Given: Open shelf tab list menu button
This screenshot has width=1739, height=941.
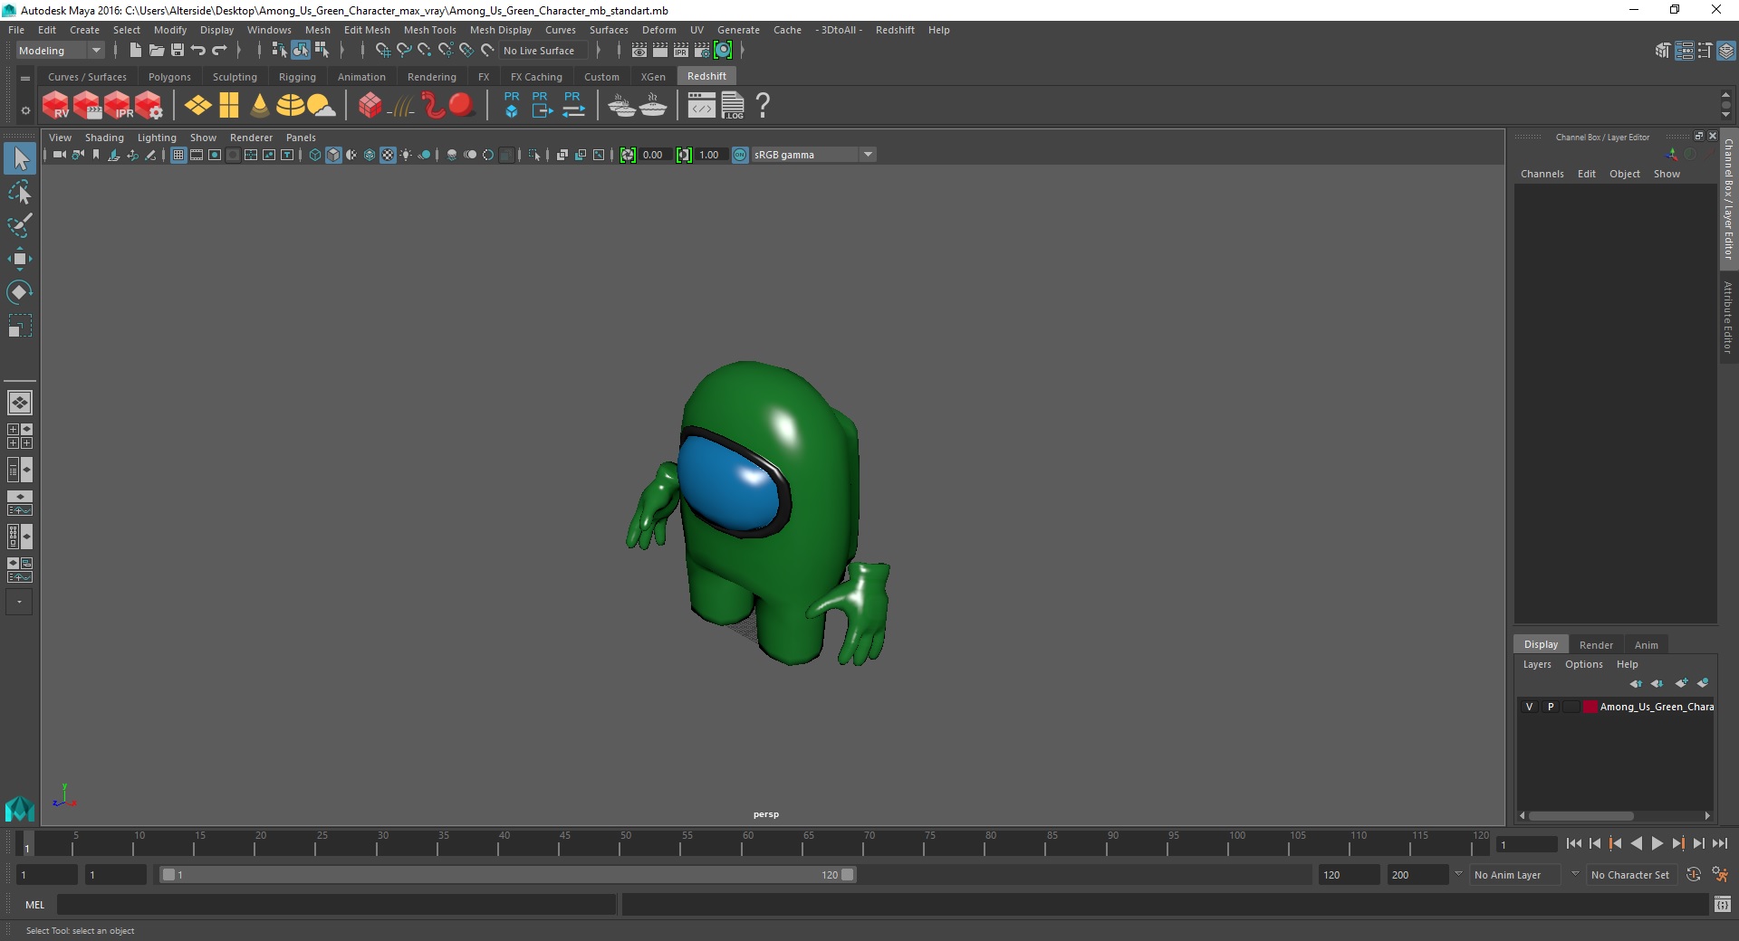Looking at the screenshot, I should click(x=25, y=78).
